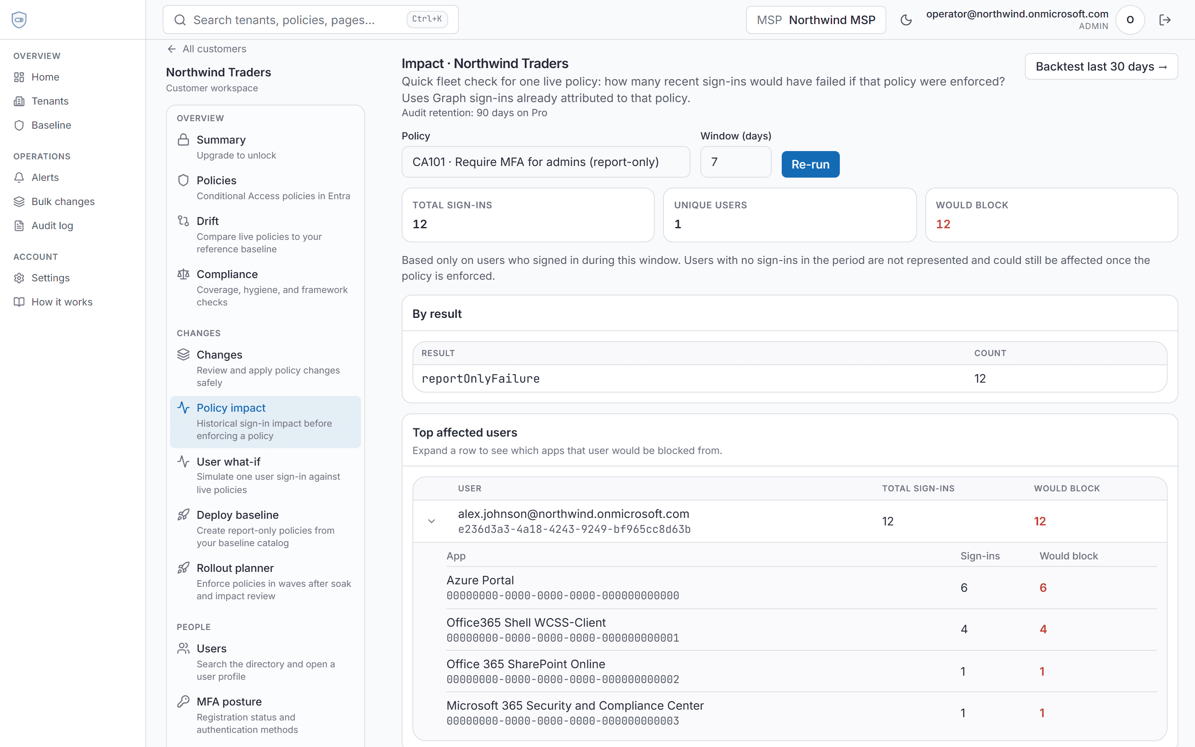Click the Office365 Shell WCSS-Client row
The height and width of the screenshot is (747, 1195).
point(801,630)
